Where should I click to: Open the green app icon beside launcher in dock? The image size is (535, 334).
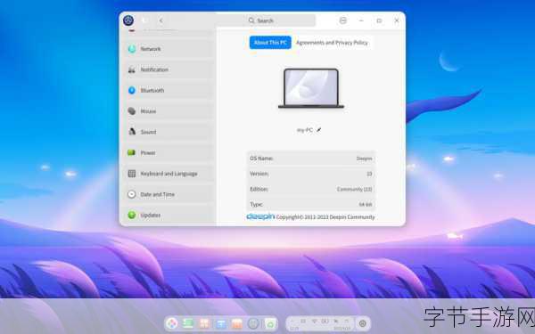(188, 323)
